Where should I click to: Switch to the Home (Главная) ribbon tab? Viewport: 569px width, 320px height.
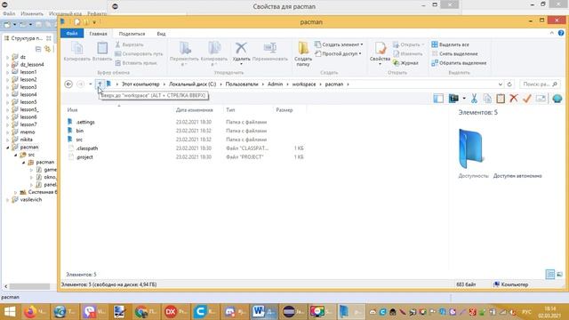(x=98, y=34)
